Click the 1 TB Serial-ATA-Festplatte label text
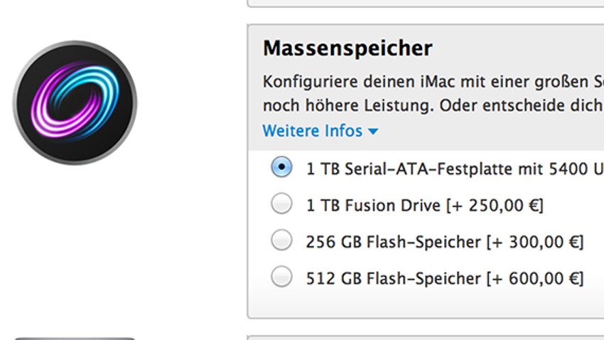604x340 pixels. (455, 169)
